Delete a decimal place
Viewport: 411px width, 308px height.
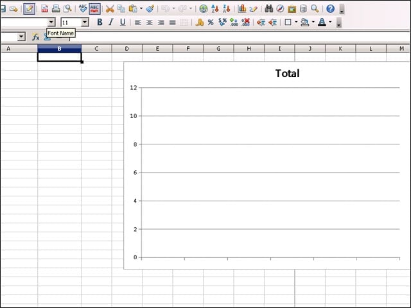click(245, 22)
